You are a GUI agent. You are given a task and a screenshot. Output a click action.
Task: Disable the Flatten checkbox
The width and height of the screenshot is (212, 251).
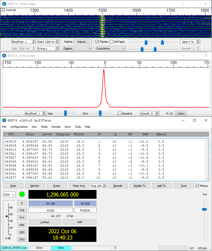click(x=97, y=42)
